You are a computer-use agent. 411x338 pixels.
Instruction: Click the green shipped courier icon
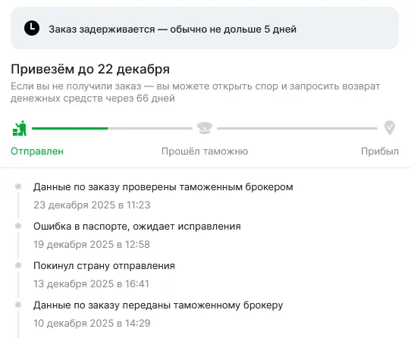20,128
